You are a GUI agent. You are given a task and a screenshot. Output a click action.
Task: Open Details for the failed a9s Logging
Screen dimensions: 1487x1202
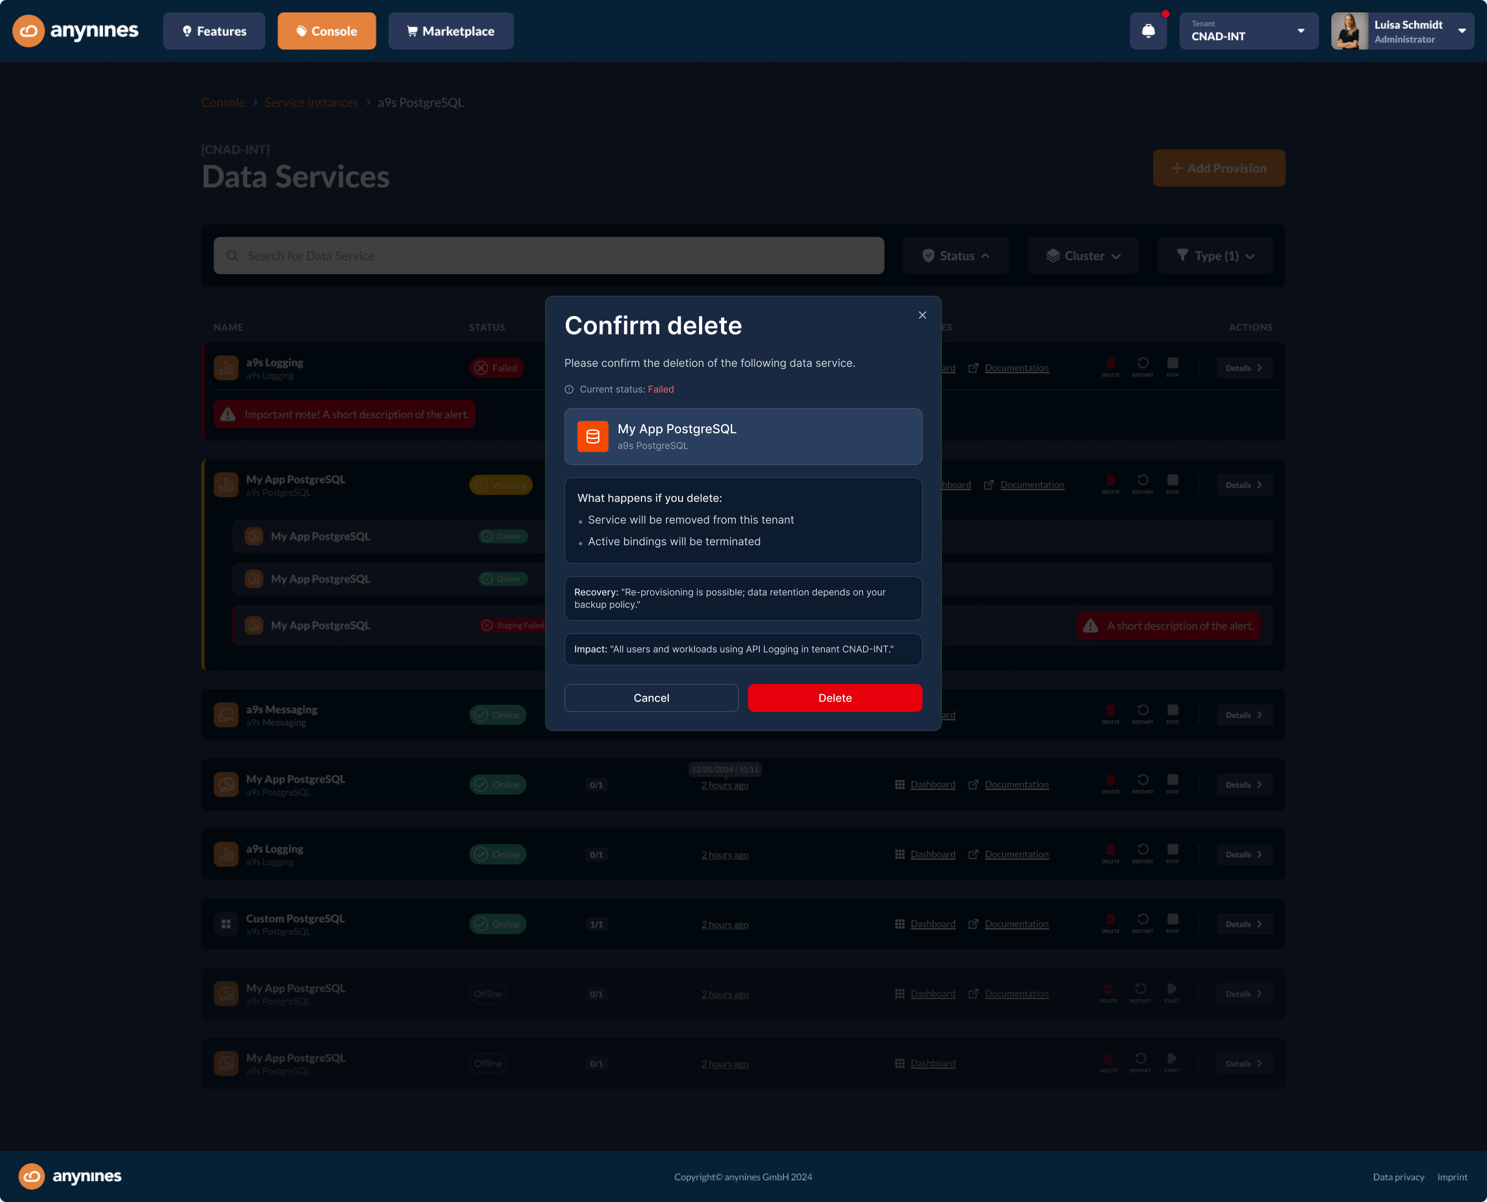1244,367
